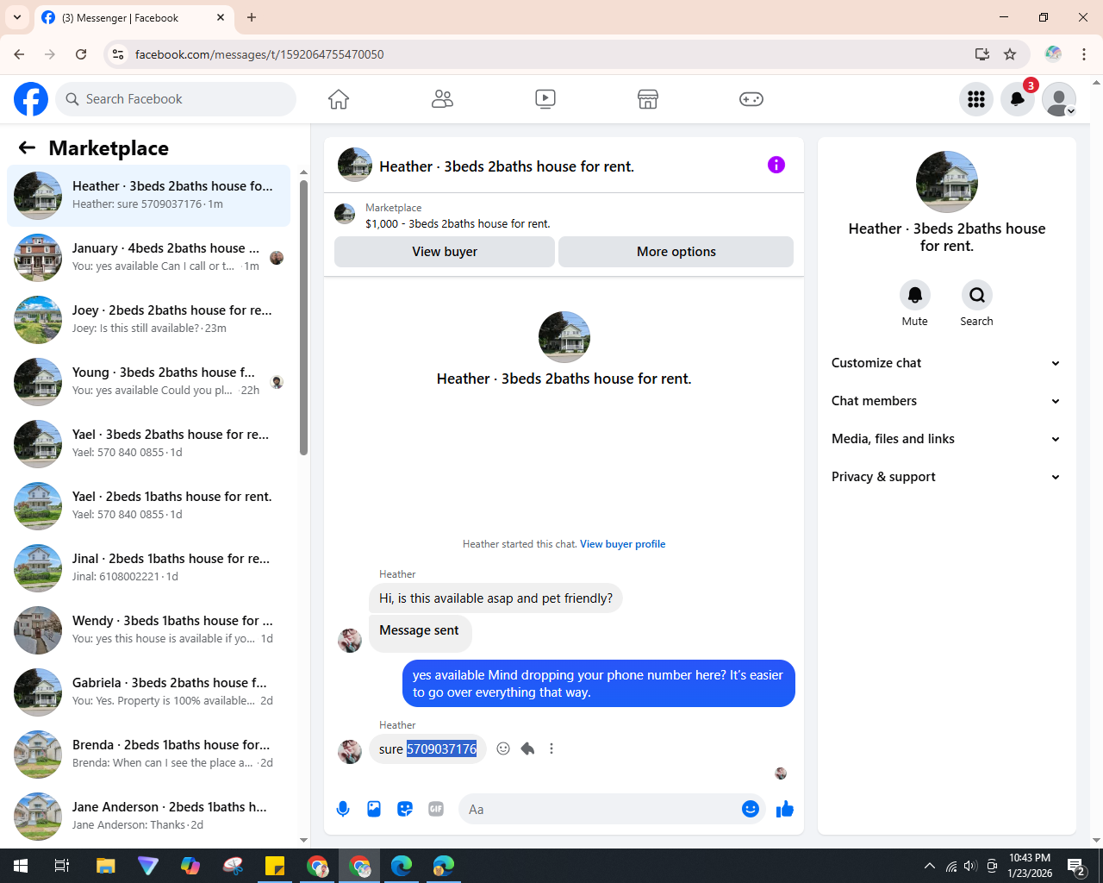The height and width of the screenshot is (883, 1103).
Task: Send a voice clip microphone icon
Action: pyautogui.click(x=343, y=809)
